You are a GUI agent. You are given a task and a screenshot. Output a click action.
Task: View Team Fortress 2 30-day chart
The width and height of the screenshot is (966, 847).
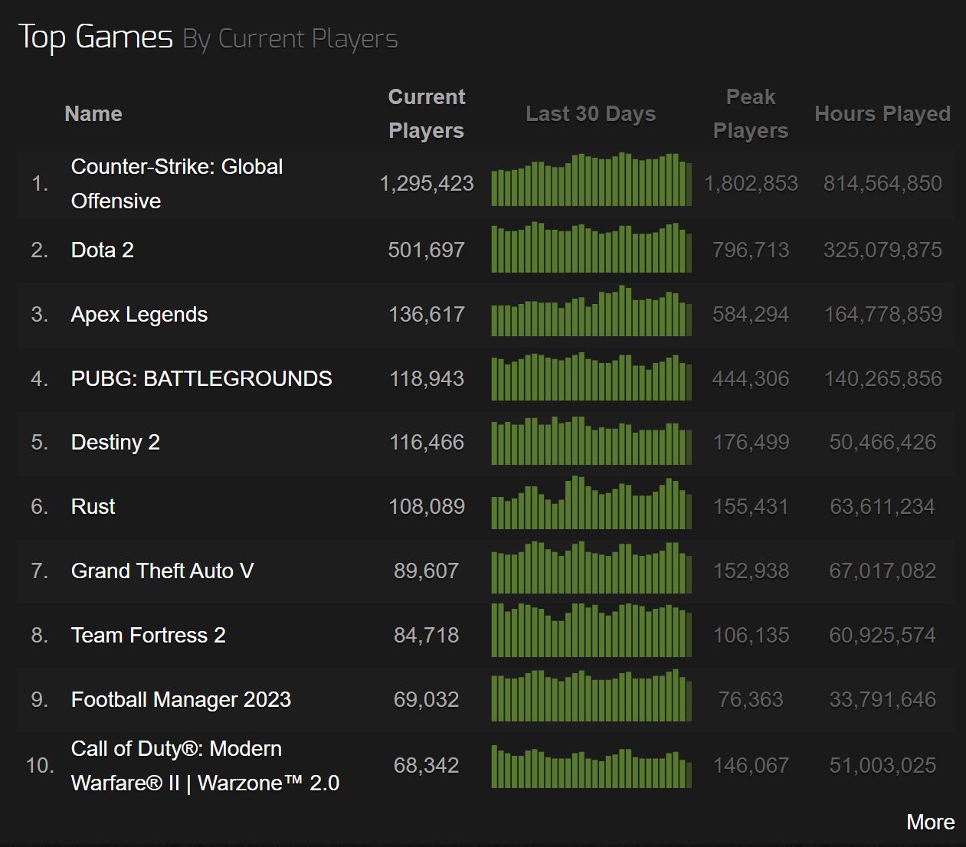coord(591,630)
